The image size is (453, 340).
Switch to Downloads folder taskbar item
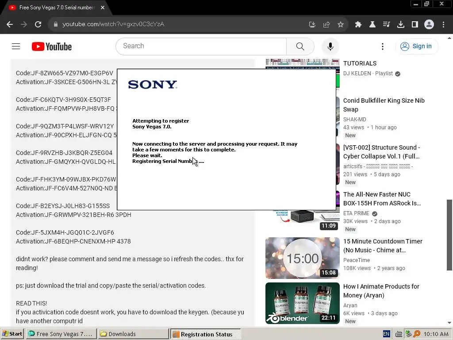click(x=133, y=334)
